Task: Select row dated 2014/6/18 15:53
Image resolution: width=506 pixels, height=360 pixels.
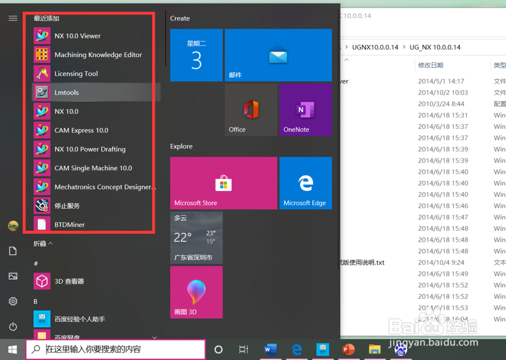Action: click(424, 308)
